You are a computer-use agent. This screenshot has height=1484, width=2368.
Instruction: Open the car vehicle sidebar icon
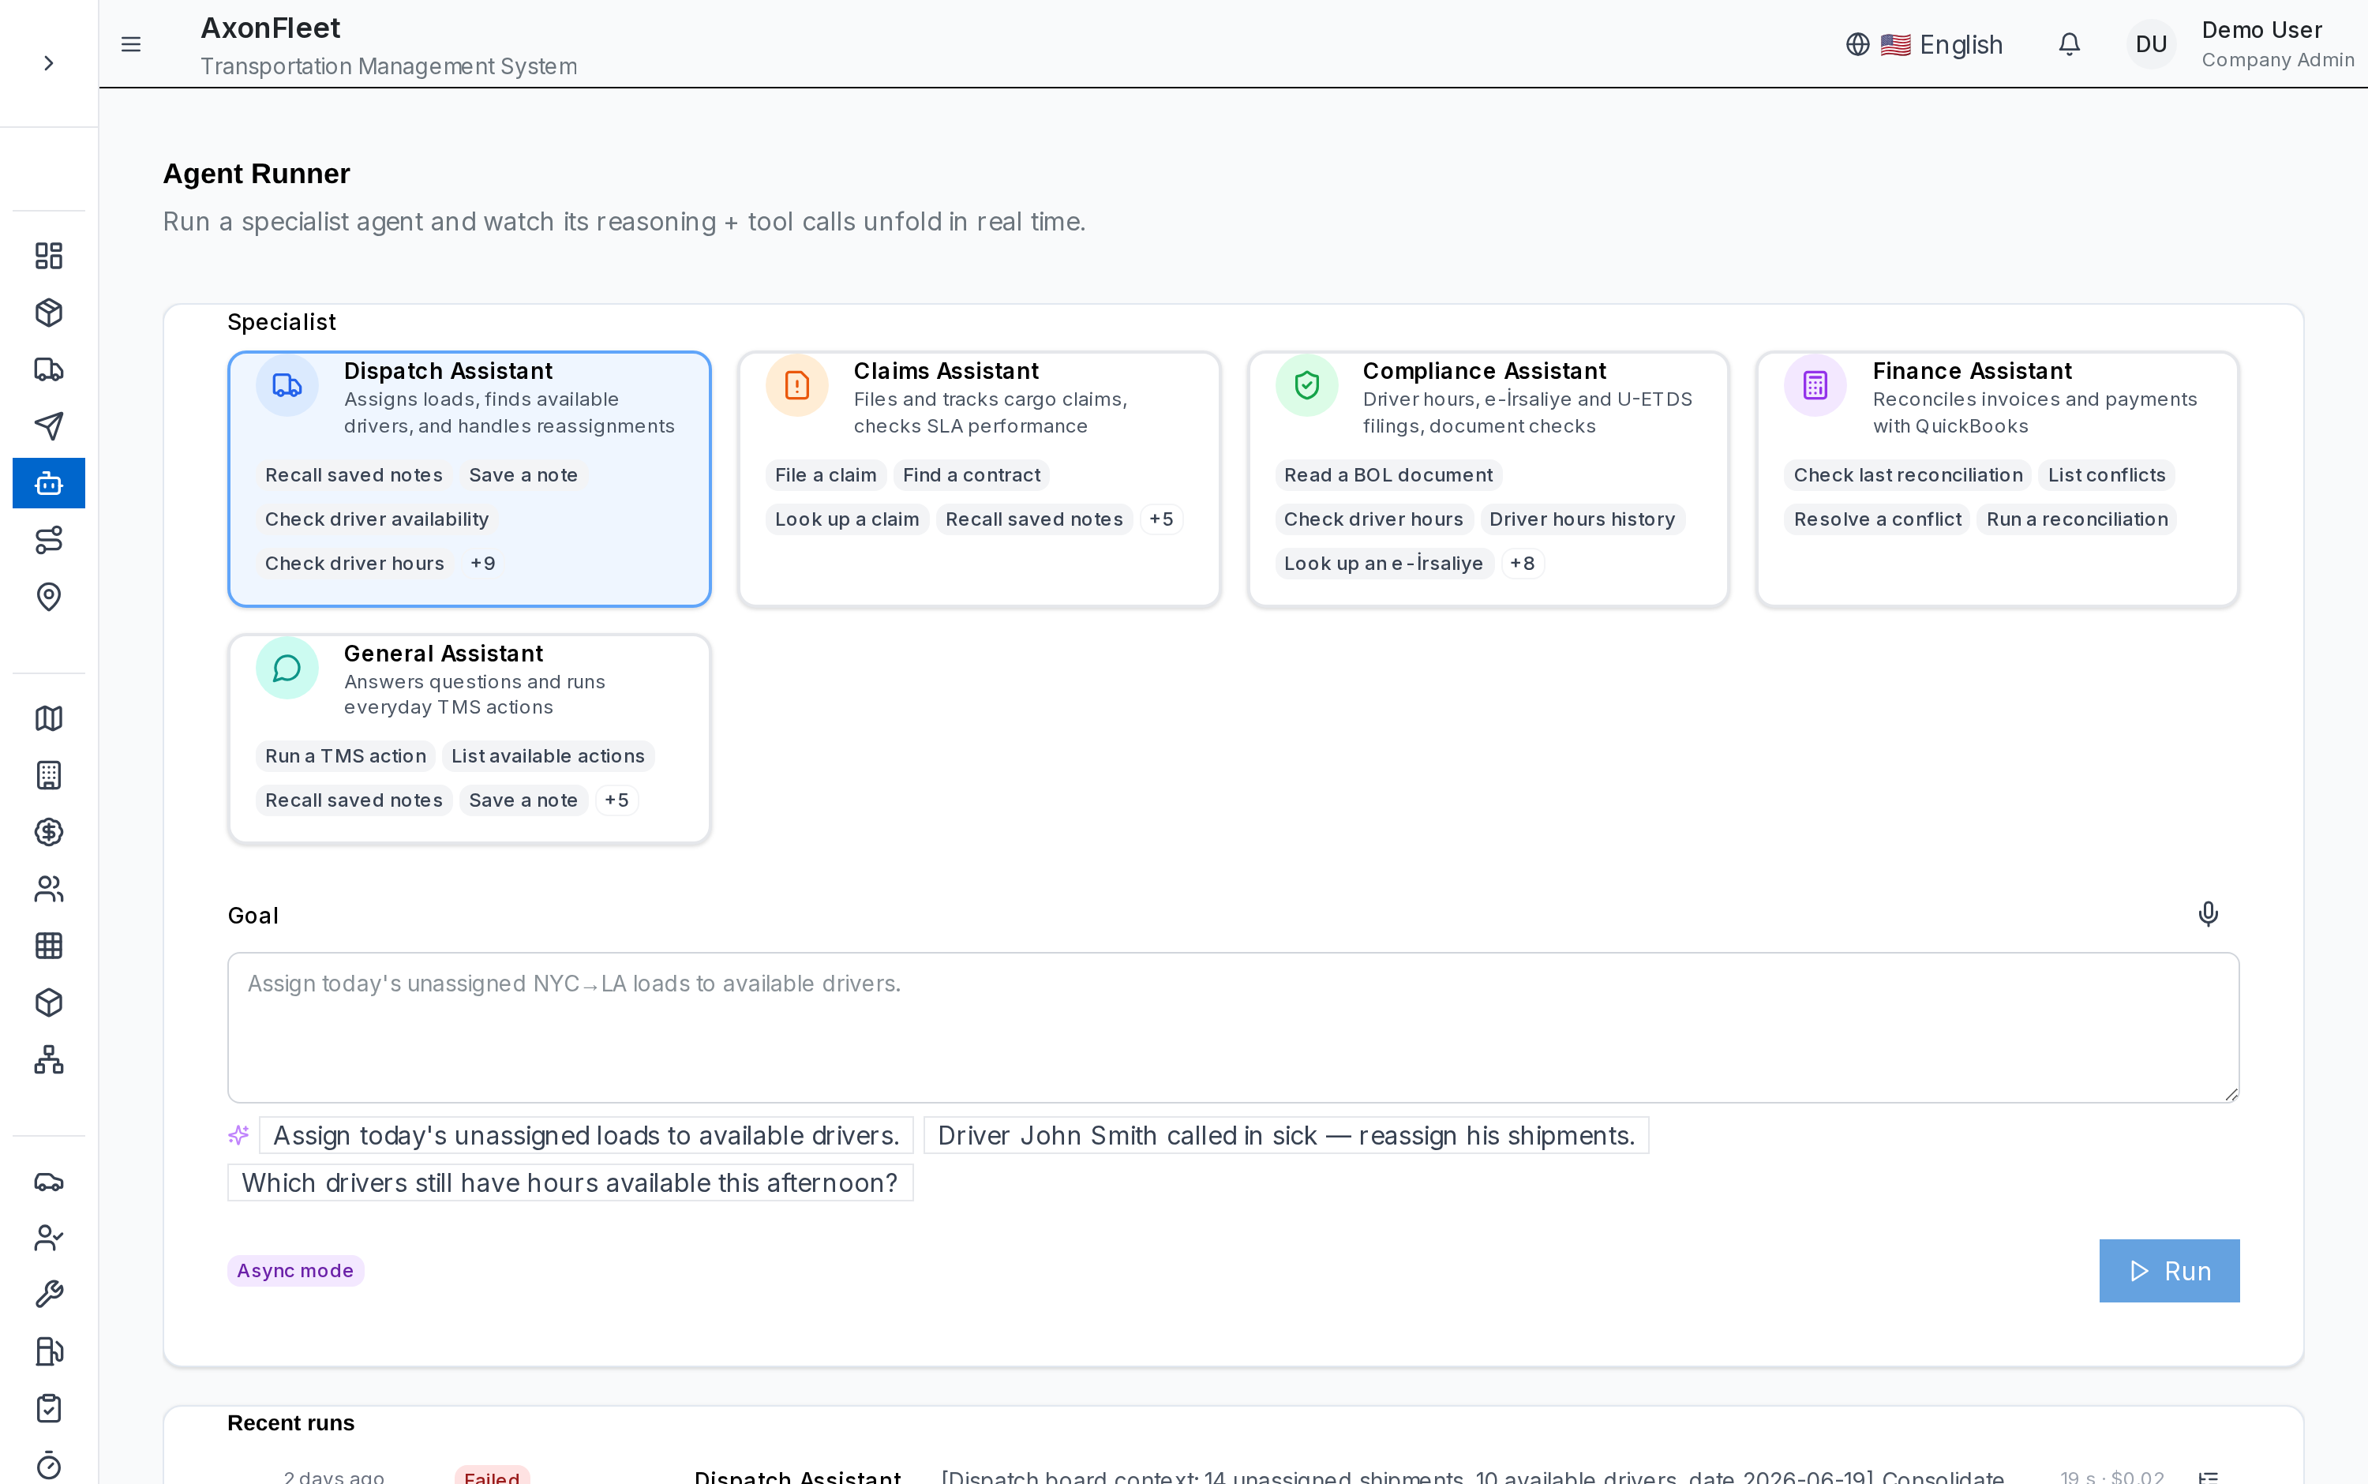(48, 1182)
